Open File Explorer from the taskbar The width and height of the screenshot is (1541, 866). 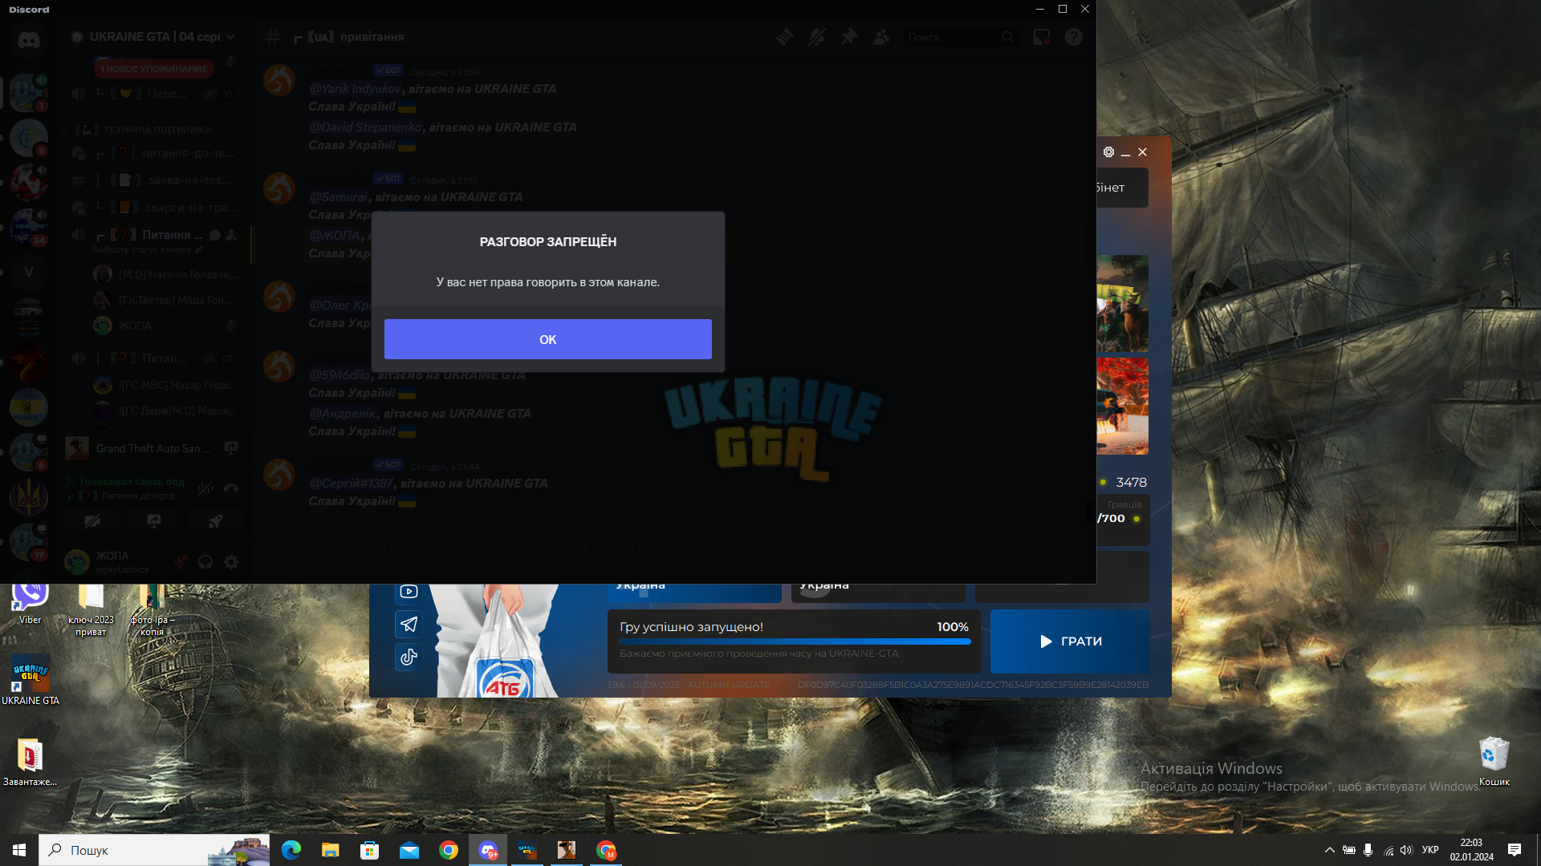[x=330, y=850]
